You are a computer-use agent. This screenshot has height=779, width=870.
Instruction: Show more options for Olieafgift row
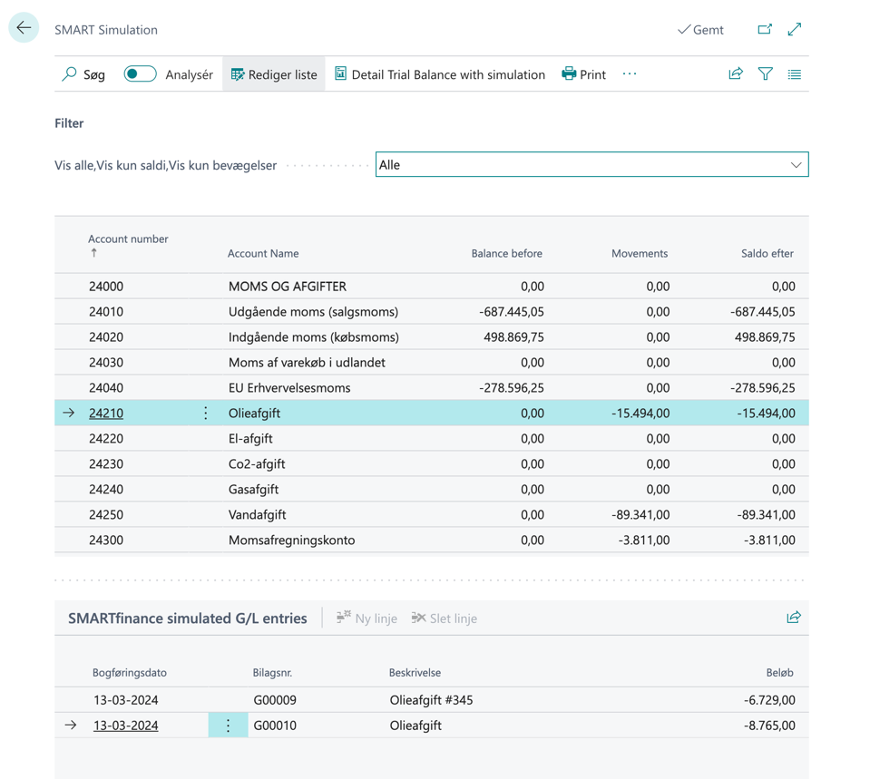point(206,414)
